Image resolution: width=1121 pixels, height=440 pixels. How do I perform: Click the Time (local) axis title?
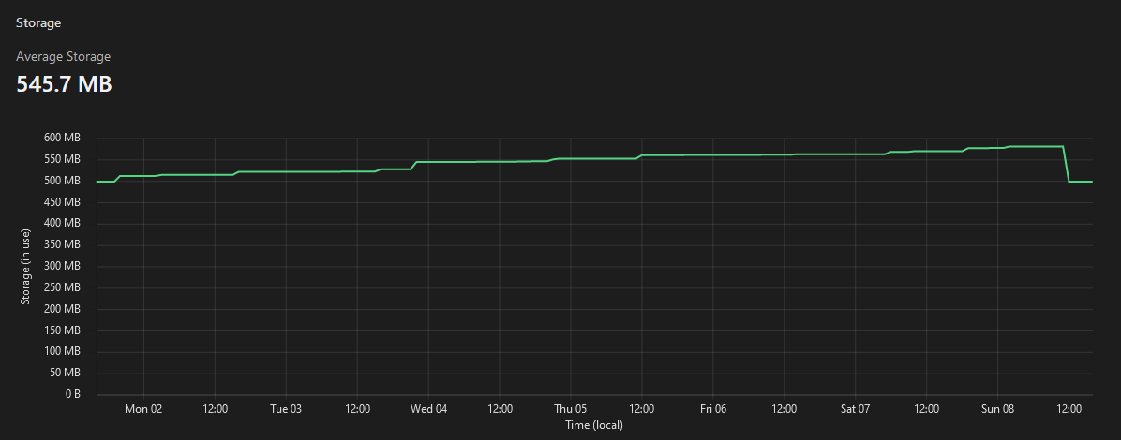pos(594,425)
